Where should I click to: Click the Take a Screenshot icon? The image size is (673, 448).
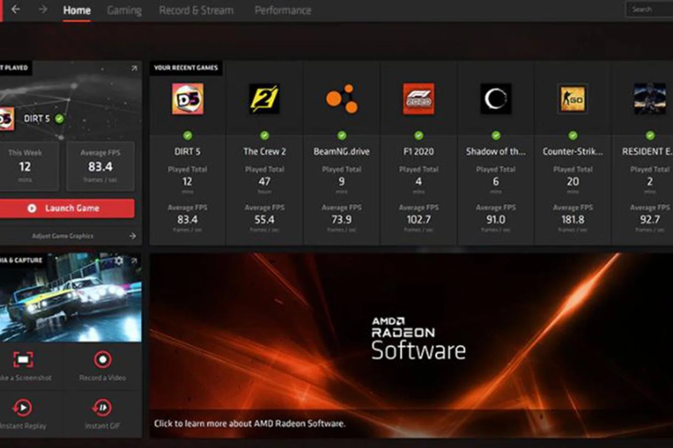coord(23,360)
